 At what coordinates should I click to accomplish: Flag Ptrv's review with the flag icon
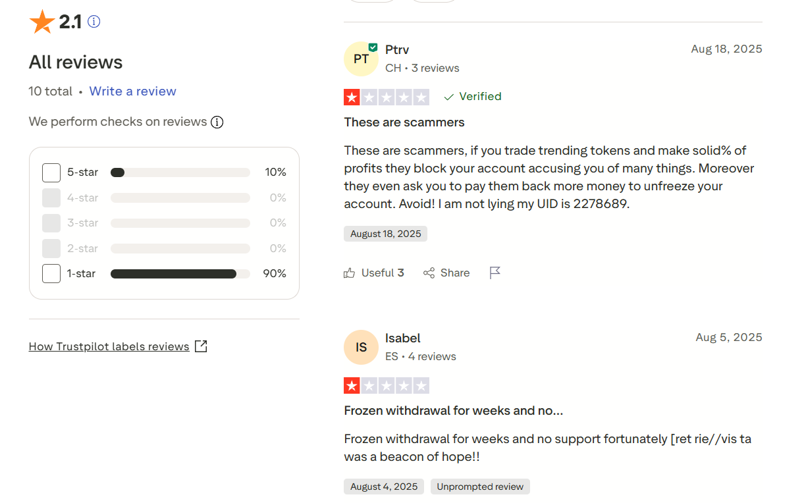pos(495,273)
